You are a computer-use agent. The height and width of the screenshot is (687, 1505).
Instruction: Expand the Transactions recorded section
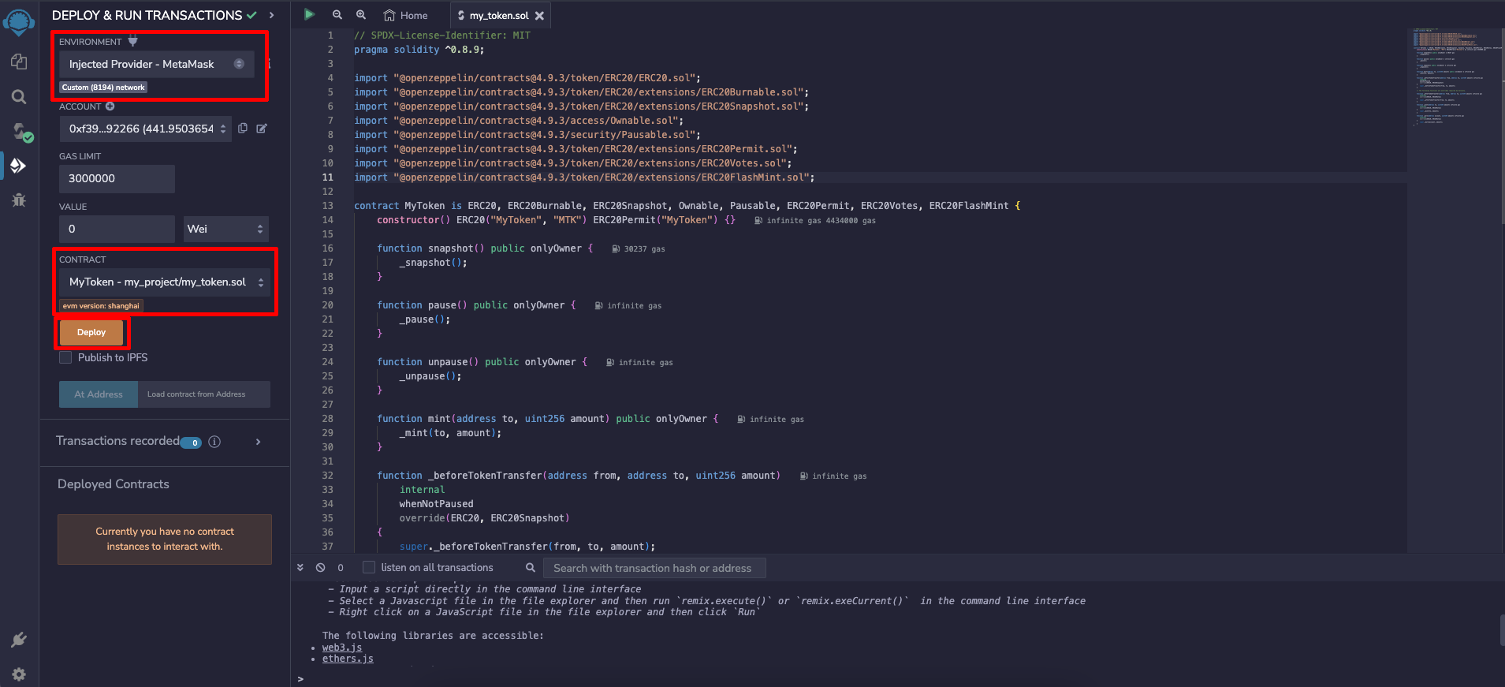pyautogui.click(x=258, y=442)
